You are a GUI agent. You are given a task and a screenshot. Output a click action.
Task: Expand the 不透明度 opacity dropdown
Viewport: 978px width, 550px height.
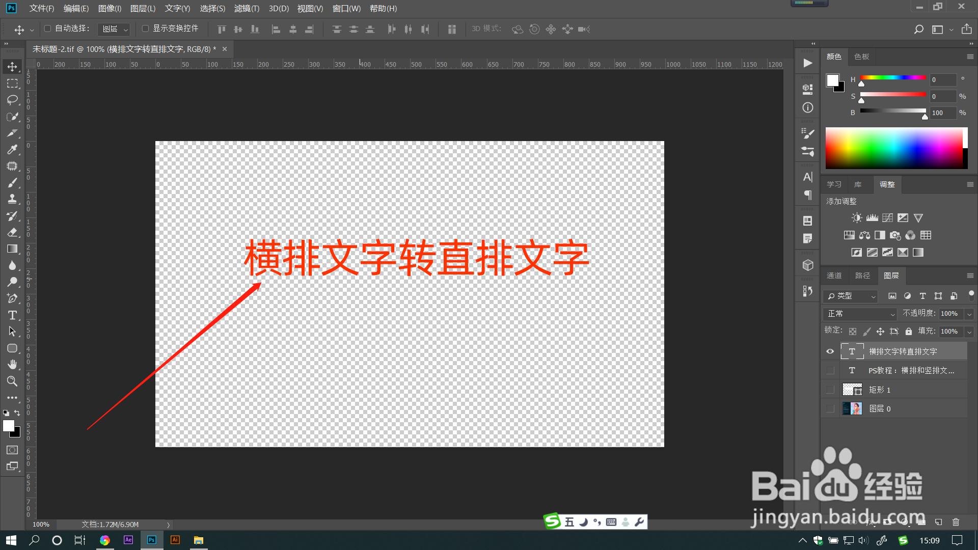point(969,314)
